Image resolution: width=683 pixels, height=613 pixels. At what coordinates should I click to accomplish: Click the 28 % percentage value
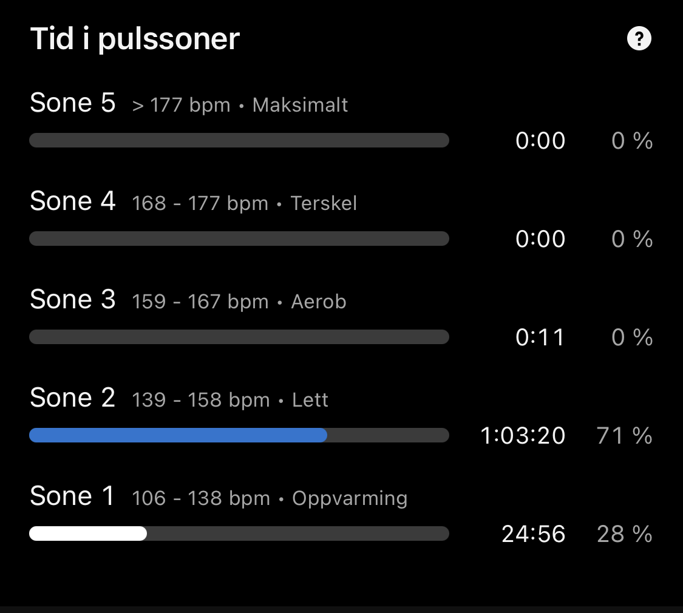tap(624, 534)
